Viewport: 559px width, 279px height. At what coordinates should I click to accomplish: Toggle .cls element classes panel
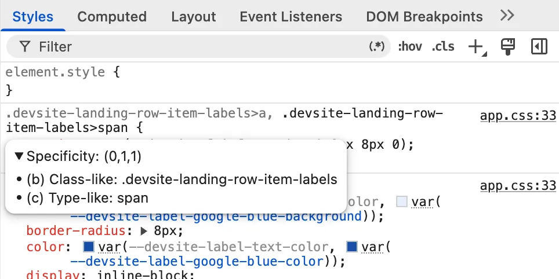click(x=443, y=47)
